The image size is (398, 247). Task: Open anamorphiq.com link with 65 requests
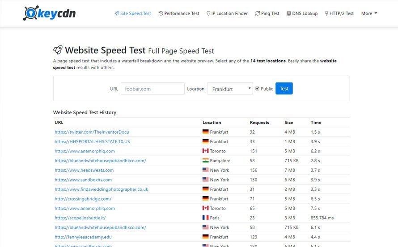pos(85,208)
